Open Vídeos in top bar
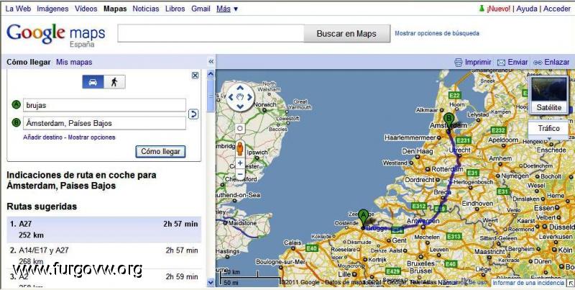 (x=86, y=9)
